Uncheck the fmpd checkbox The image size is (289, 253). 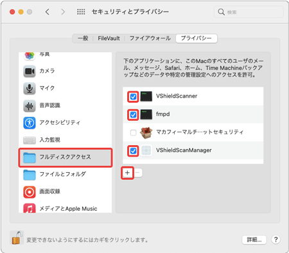[x=133, y=115]
